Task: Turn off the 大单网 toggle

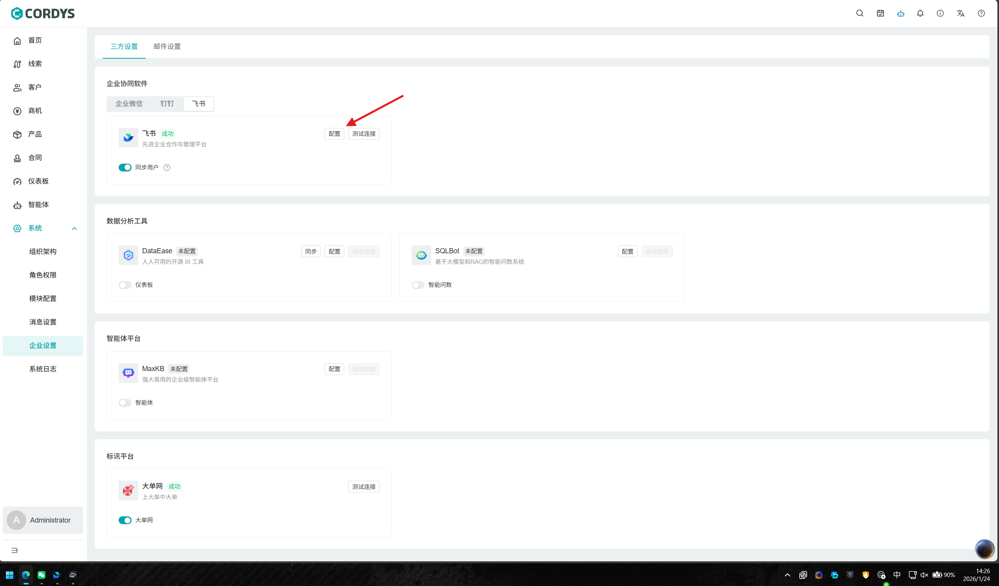Action: coord(125,520)
